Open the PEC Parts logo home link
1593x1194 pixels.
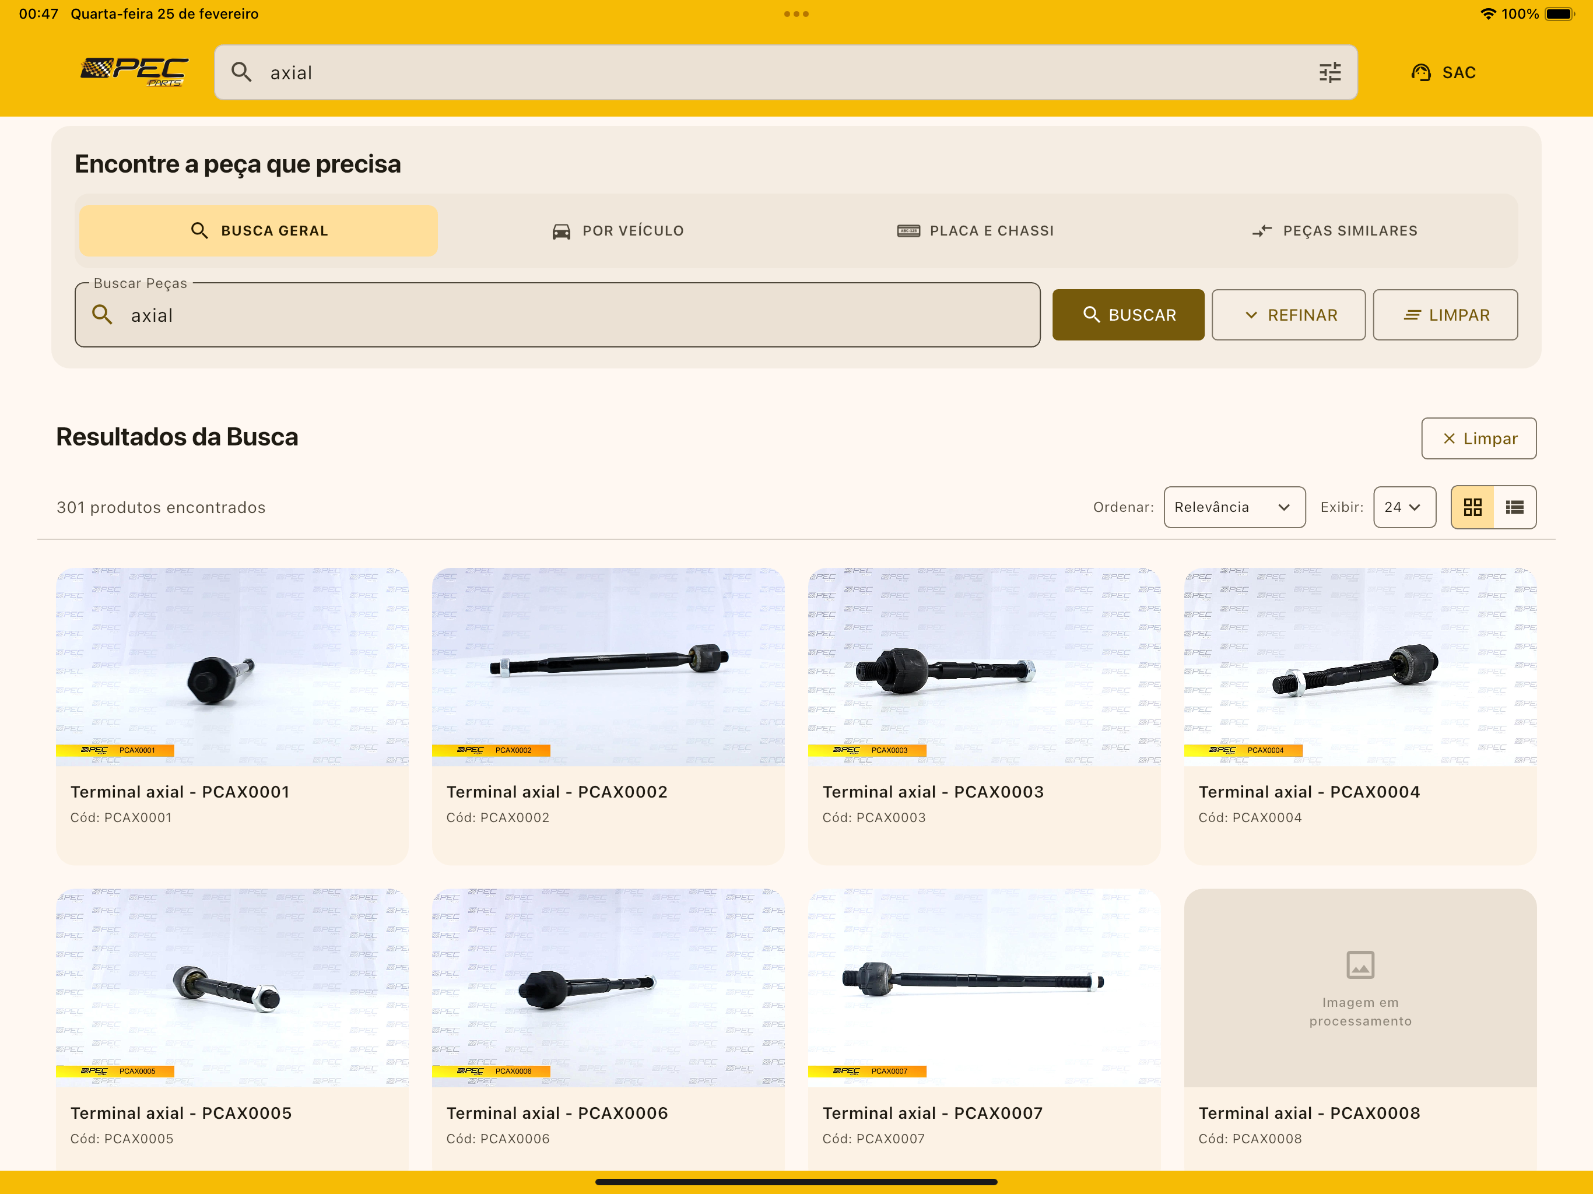coord(134,72)
